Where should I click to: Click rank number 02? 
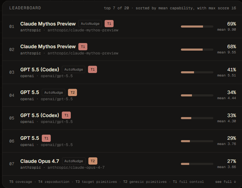12,50
